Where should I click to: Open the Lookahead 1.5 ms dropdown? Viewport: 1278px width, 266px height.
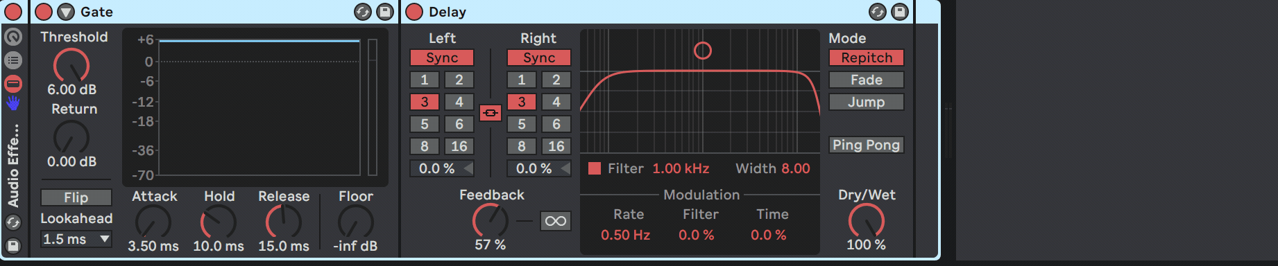(76, 239)
